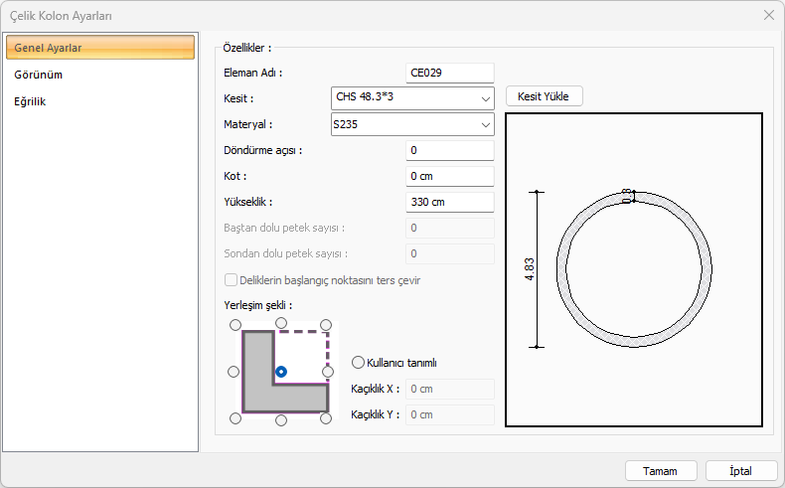The width and height of the screenshot is (785, 488).
Task: Select the middle-left placement anchor point
Action: [x=235, y=372]
